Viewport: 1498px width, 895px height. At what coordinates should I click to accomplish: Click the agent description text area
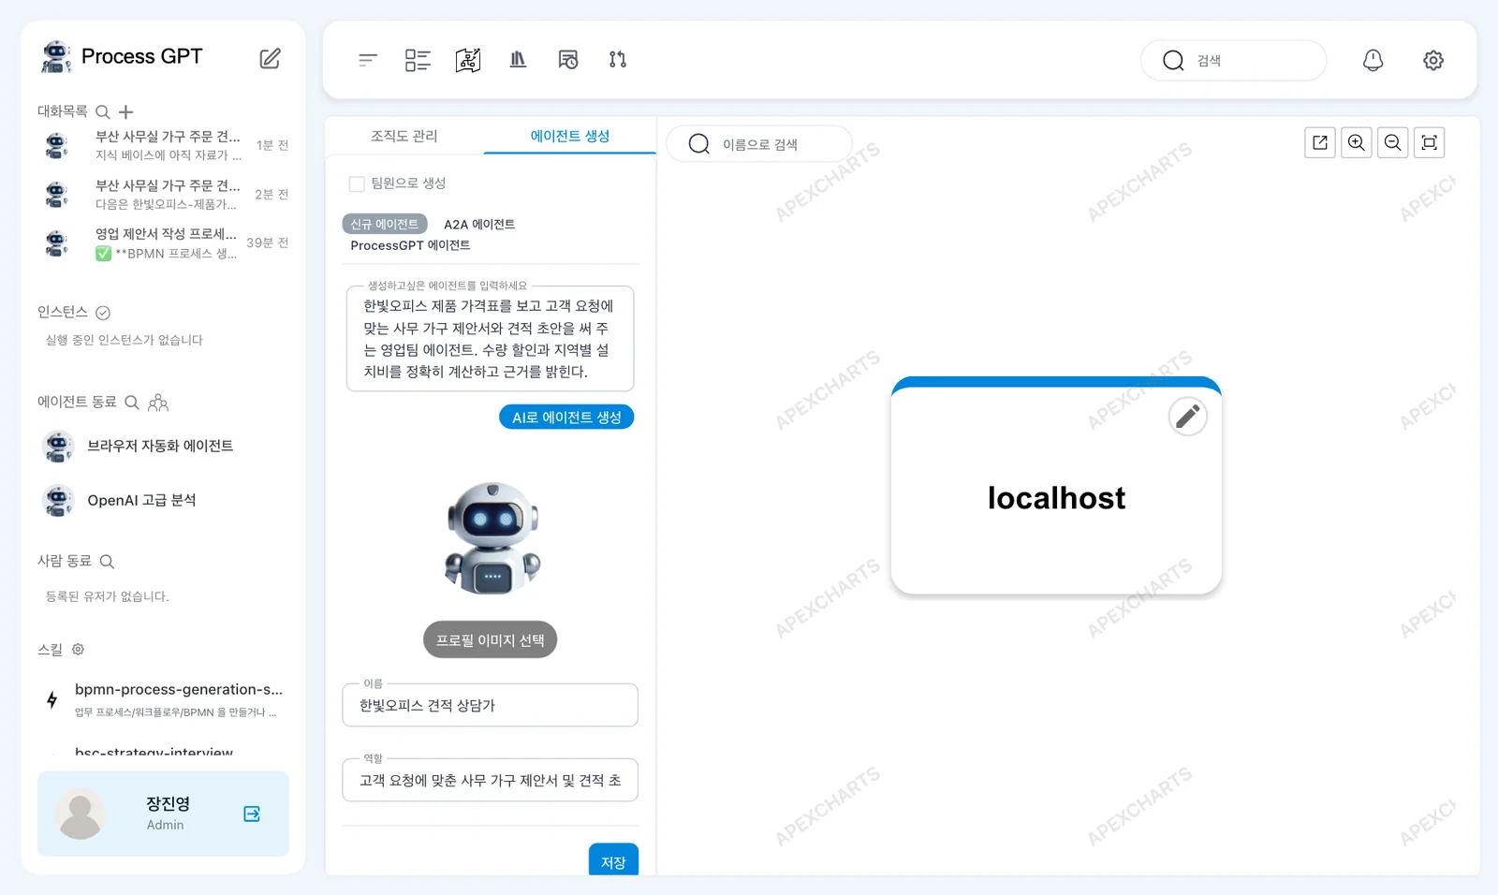(x=490, y=338)
